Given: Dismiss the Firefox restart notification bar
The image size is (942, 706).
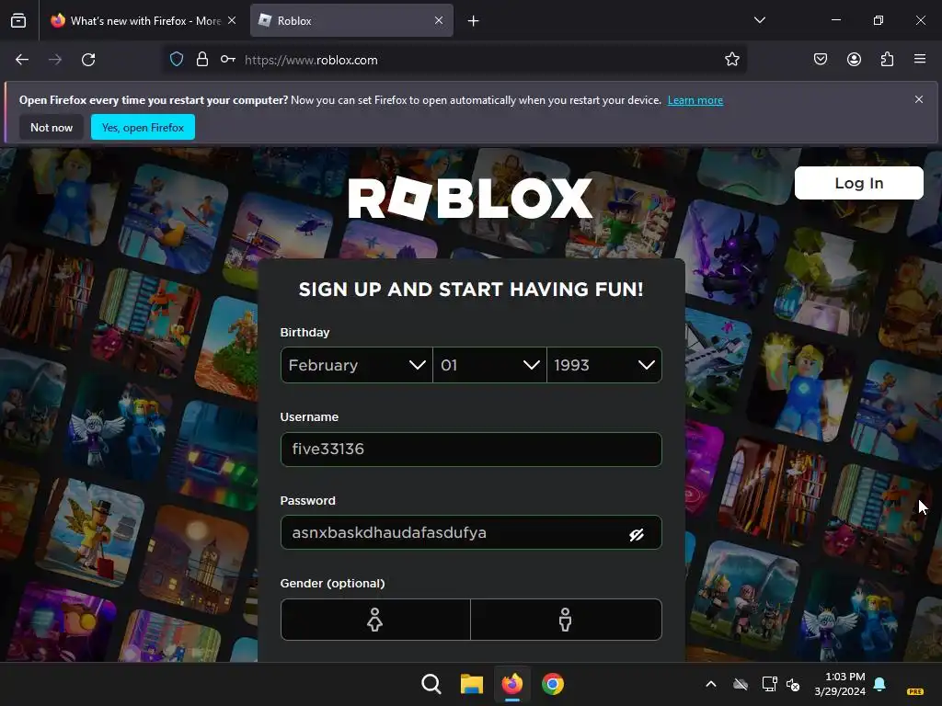Looking at the screenshot, I should [919, 99].
